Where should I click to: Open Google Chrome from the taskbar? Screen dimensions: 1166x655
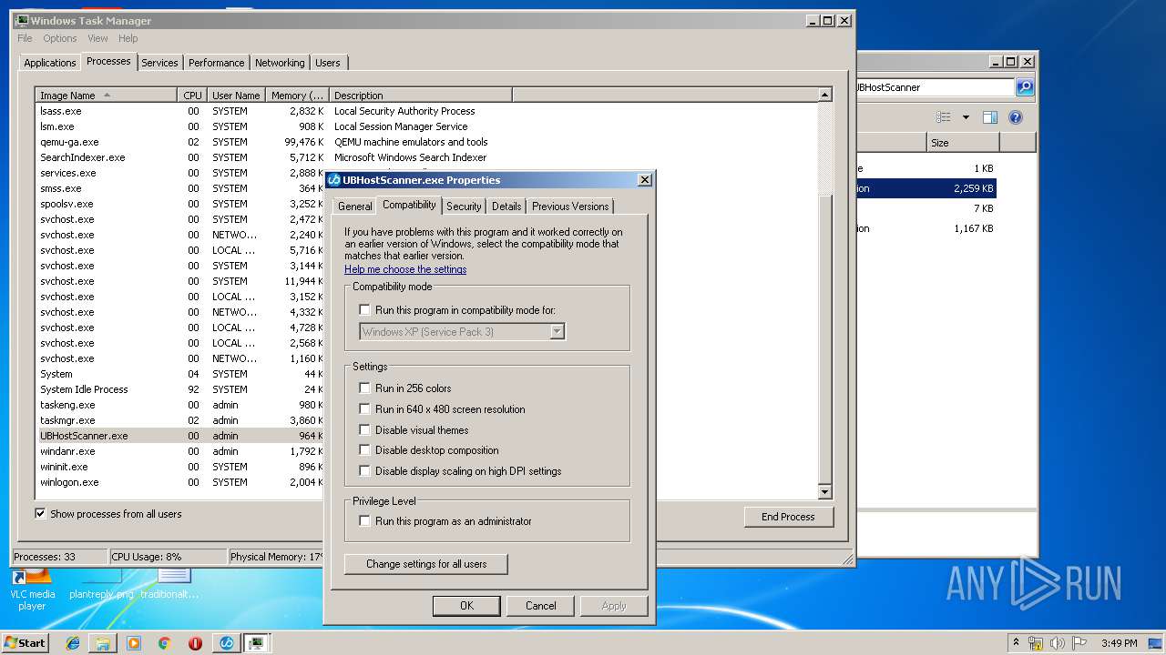click(165, 643)
